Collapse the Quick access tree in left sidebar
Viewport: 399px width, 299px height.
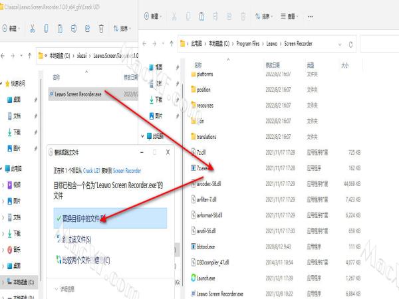coord(1,84)
